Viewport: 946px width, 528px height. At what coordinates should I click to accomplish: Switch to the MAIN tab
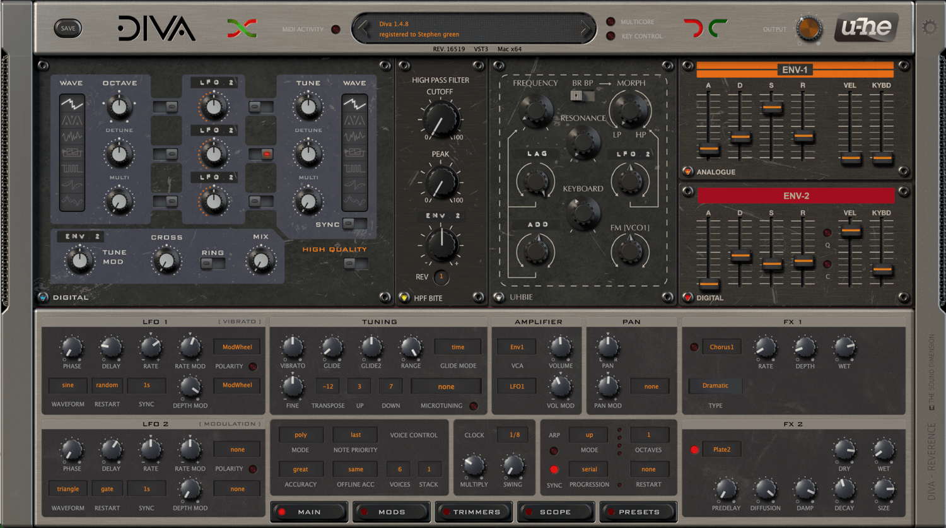(310, 512)
